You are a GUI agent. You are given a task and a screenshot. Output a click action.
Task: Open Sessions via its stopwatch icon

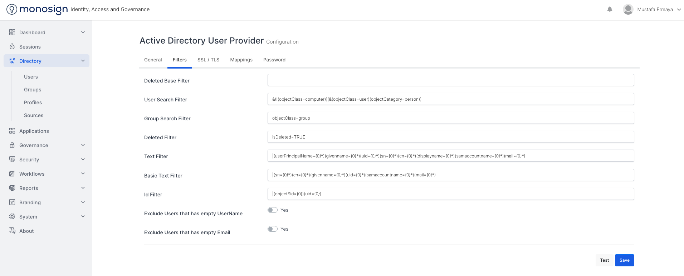point(12,47)
